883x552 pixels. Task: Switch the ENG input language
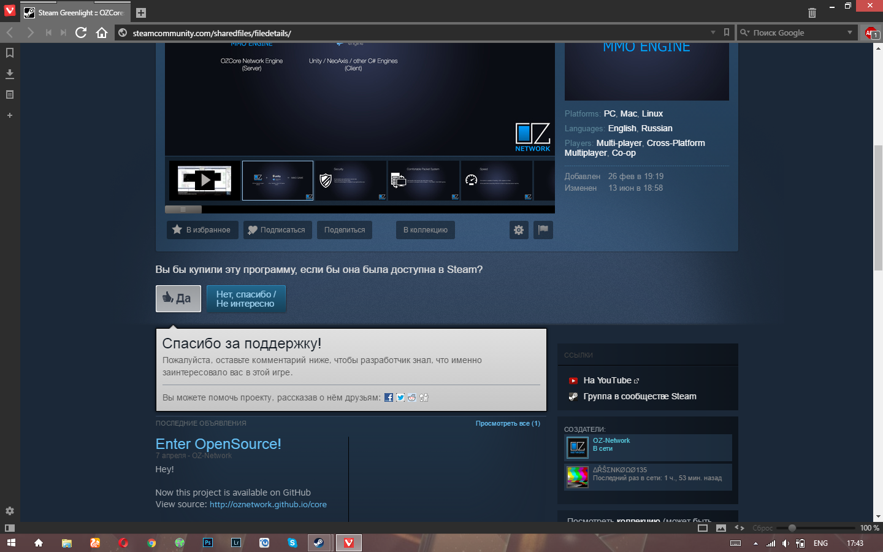[x=820, y=543]
